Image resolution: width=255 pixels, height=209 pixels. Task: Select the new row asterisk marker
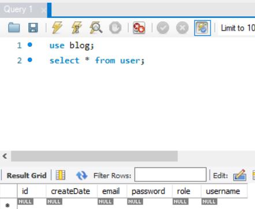[x=7, y=205]
